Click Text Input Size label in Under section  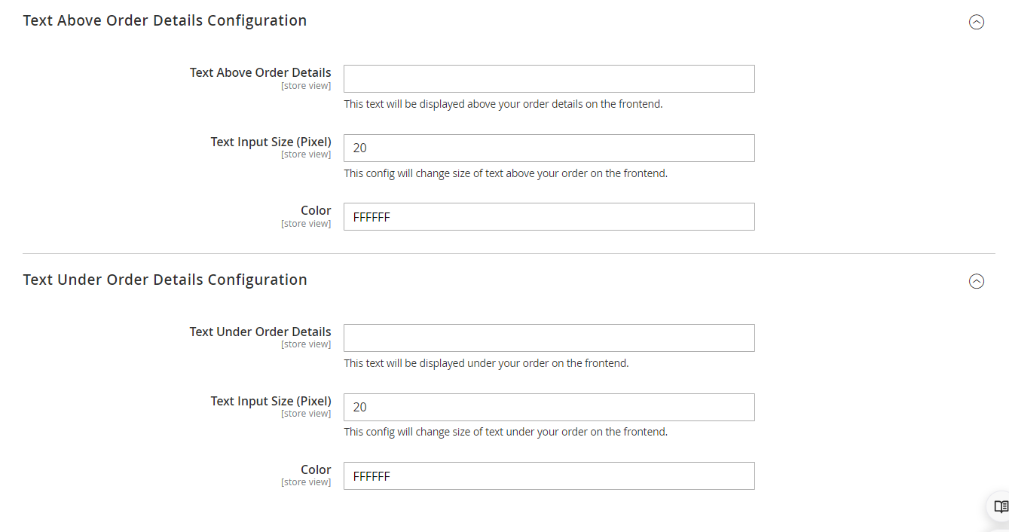271,402
